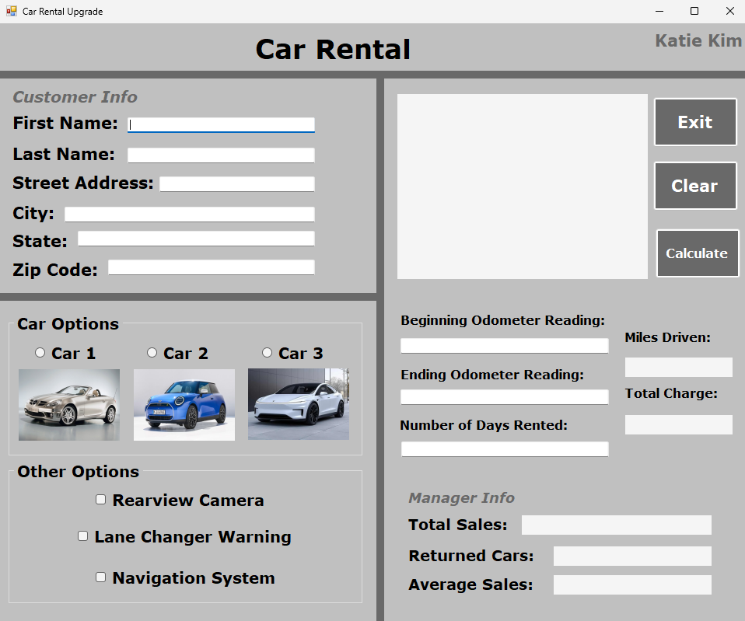Image resolution: width=745 pixels, height=621 pixels.
Task: Select the silver convertible car image
Action: point(69,404)
